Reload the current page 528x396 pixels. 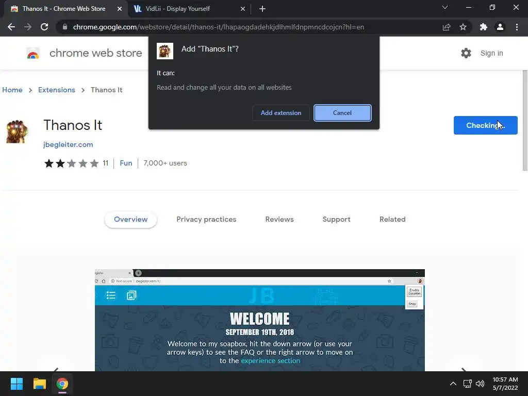tap(44, 27)
